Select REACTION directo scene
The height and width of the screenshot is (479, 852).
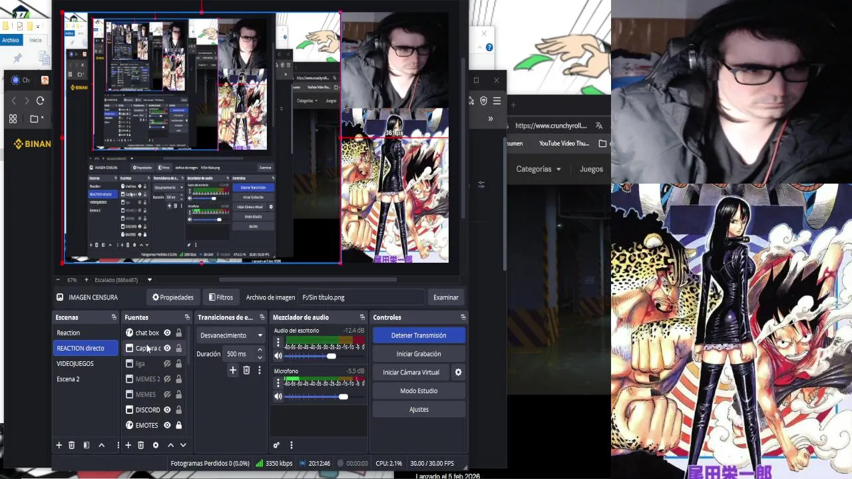click(x=85, y=348)
